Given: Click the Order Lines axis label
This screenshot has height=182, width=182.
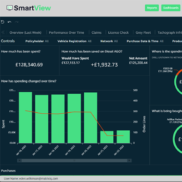Looking at the screenshot, I should tap(144, 124).
